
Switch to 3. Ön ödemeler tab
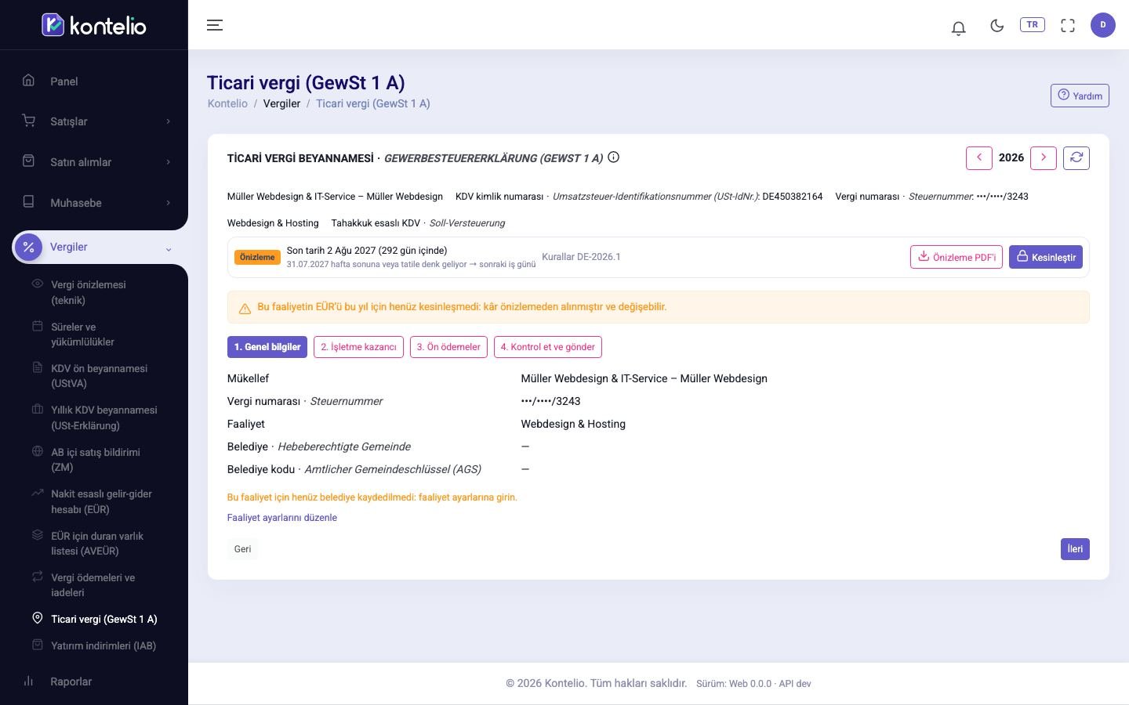(448, 347)
